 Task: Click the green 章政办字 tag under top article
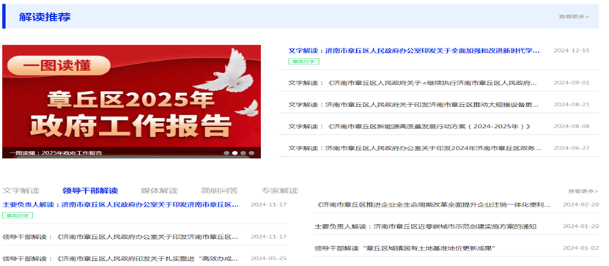(x=303, y=62)
